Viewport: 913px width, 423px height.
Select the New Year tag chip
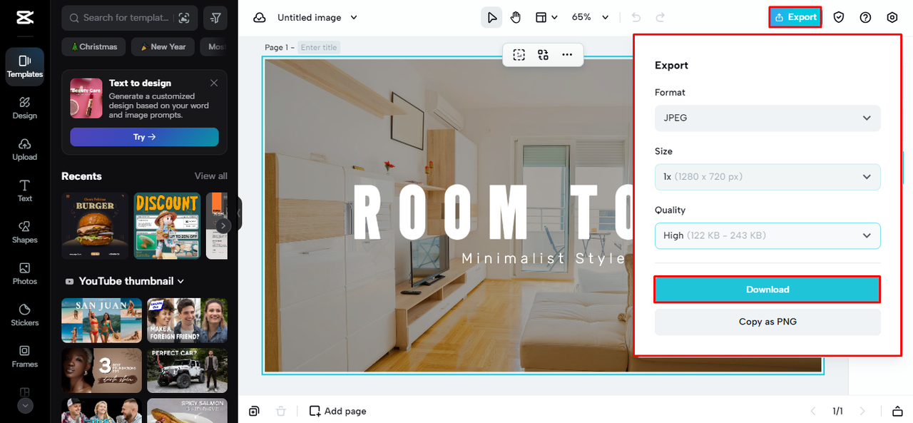click(x=163, y=47)
